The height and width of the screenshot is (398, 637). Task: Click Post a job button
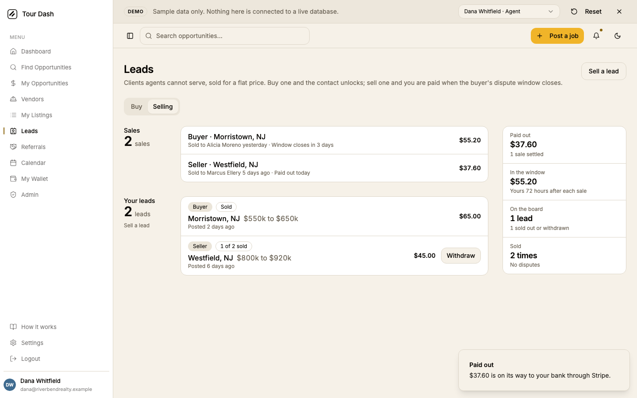pyautogui.click(x=557, y=36)
